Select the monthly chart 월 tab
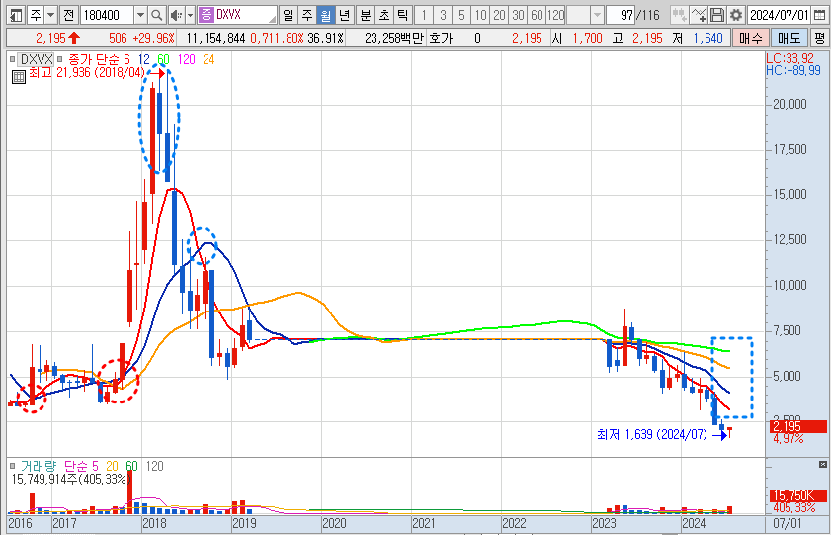 pyautogui.click(x=325, y=15)
